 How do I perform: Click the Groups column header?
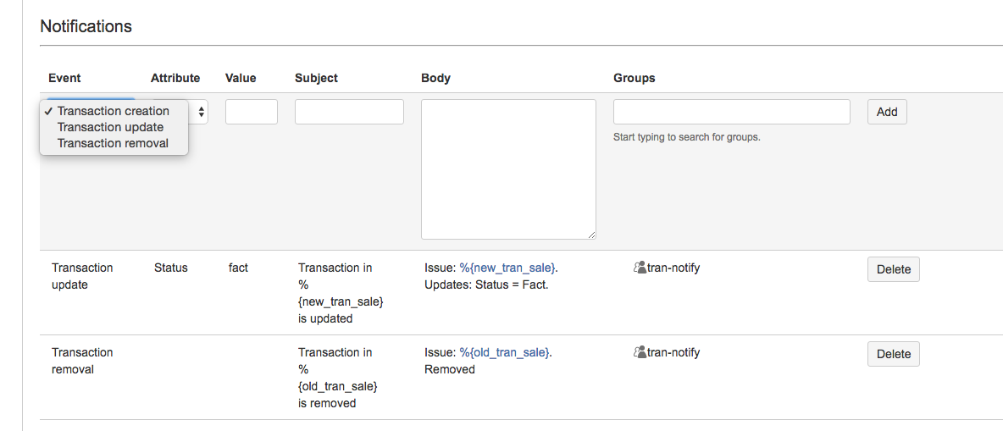(x=634, y=78)
